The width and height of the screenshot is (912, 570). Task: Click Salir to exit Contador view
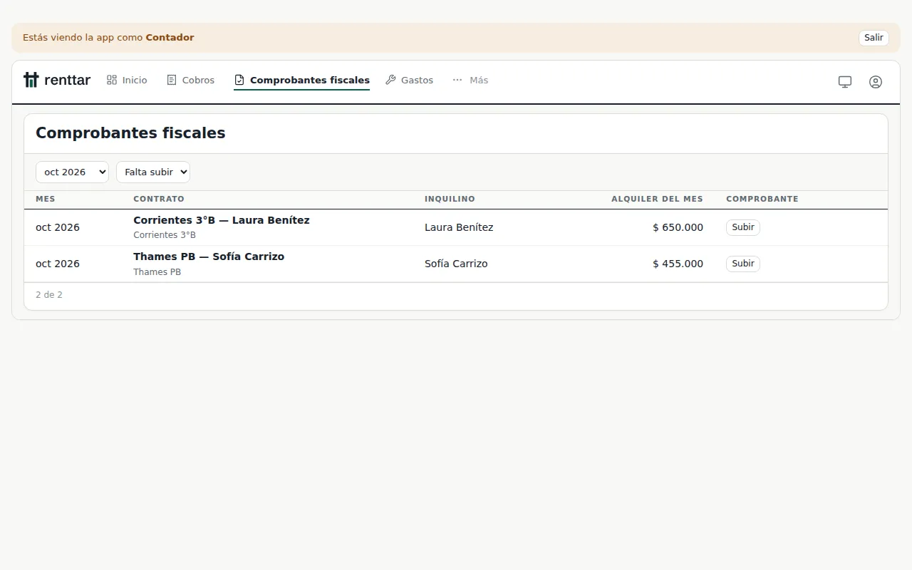click(x=874, y=38)
